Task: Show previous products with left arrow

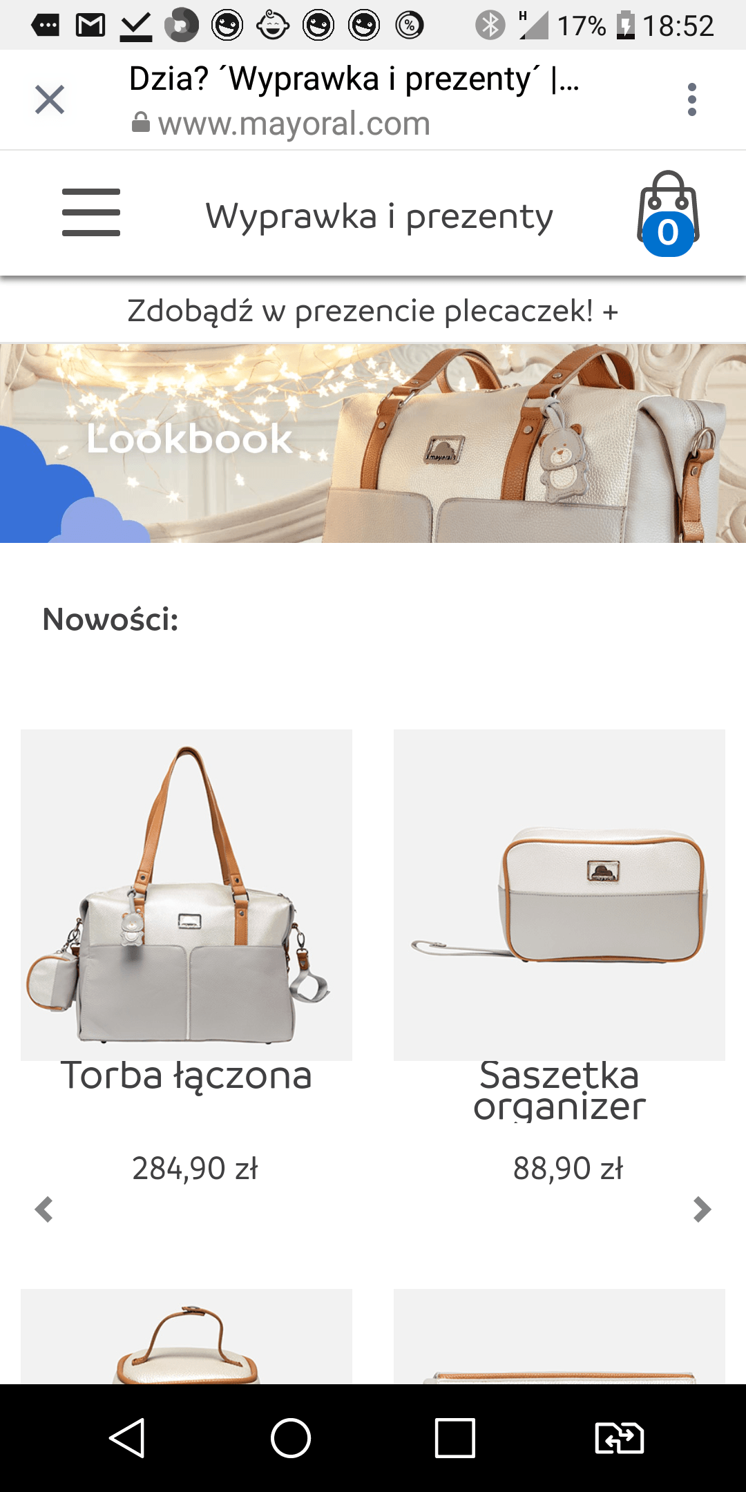Action: tap(44, 1209)
